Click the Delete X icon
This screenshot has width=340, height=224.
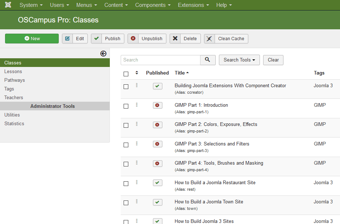click(175, 38)
